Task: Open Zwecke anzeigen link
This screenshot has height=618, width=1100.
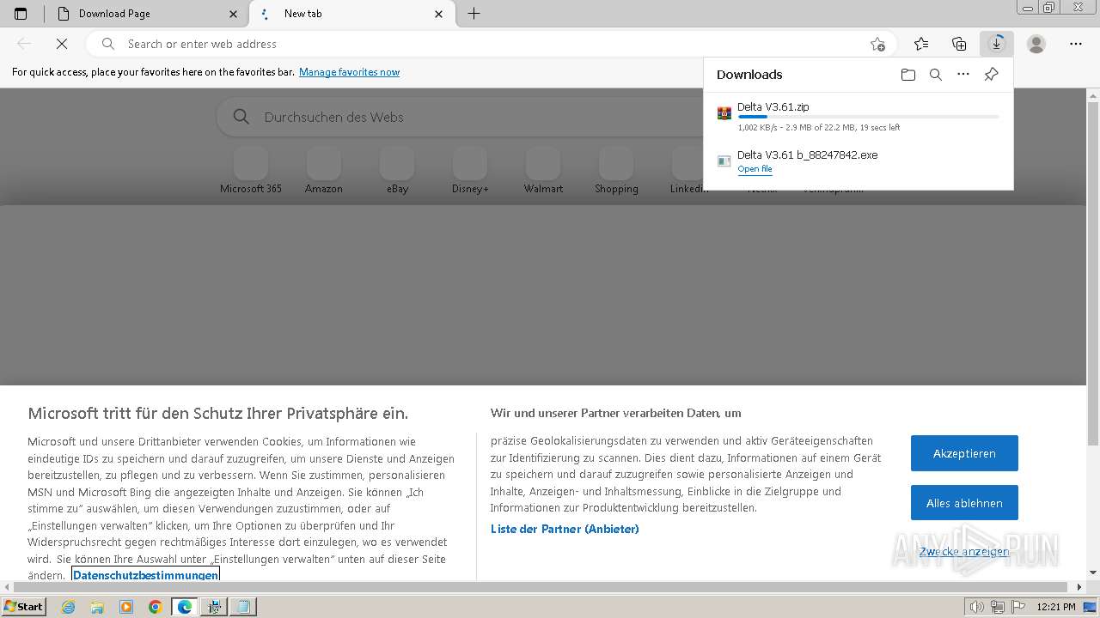Action: (964, 551)
